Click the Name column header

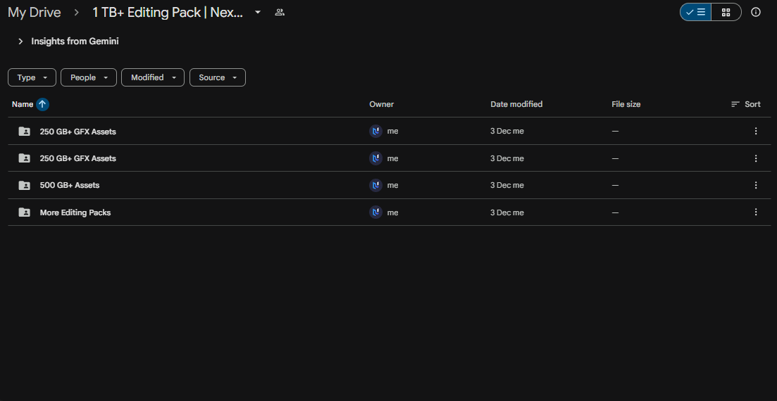23,104
